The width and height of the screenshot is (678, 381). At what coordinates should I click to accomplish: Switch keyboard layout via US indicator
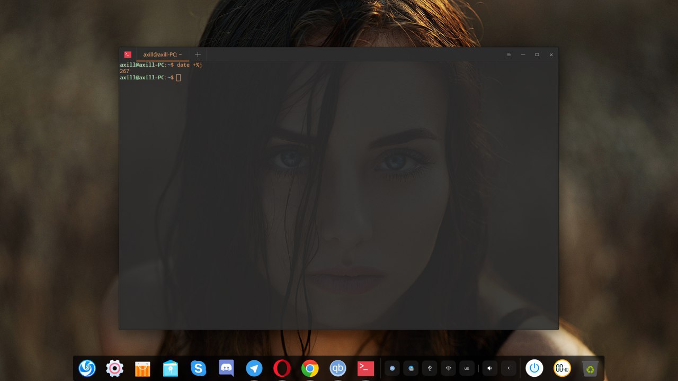(467, 368)
